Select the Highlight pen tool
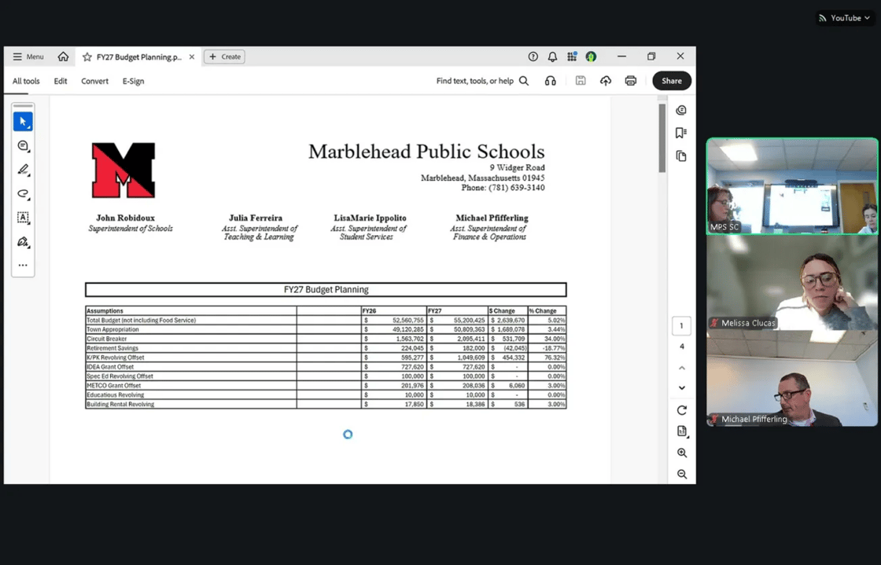 pos(23,170)
